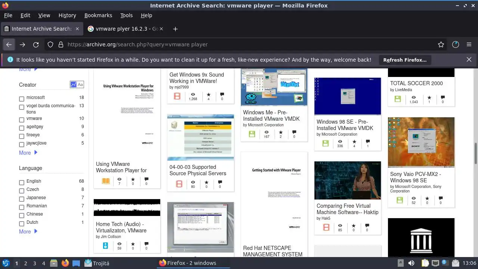Screen dimensions: 478x269
Task: Filter by Czech language checkbox
Action: tap(22, 191)
